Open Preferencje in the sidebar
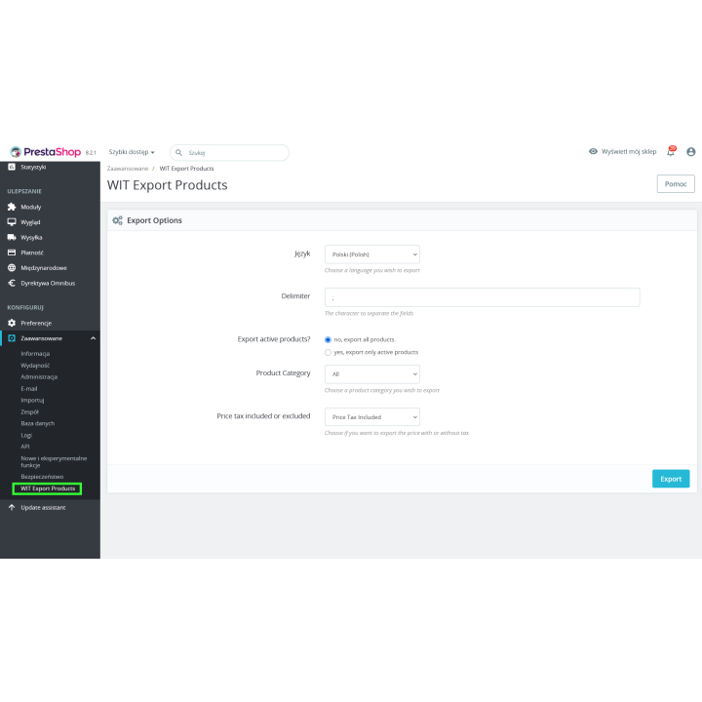Screen dimensions: 702x702 [36, 323]
